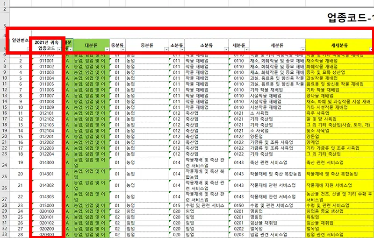Viewport: 374px width, 238px height.
Task: Click the cell containing code 014303
Action: 46,197
